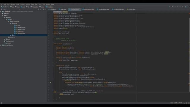
Task: Open the View menu
Action: [8, 4]
